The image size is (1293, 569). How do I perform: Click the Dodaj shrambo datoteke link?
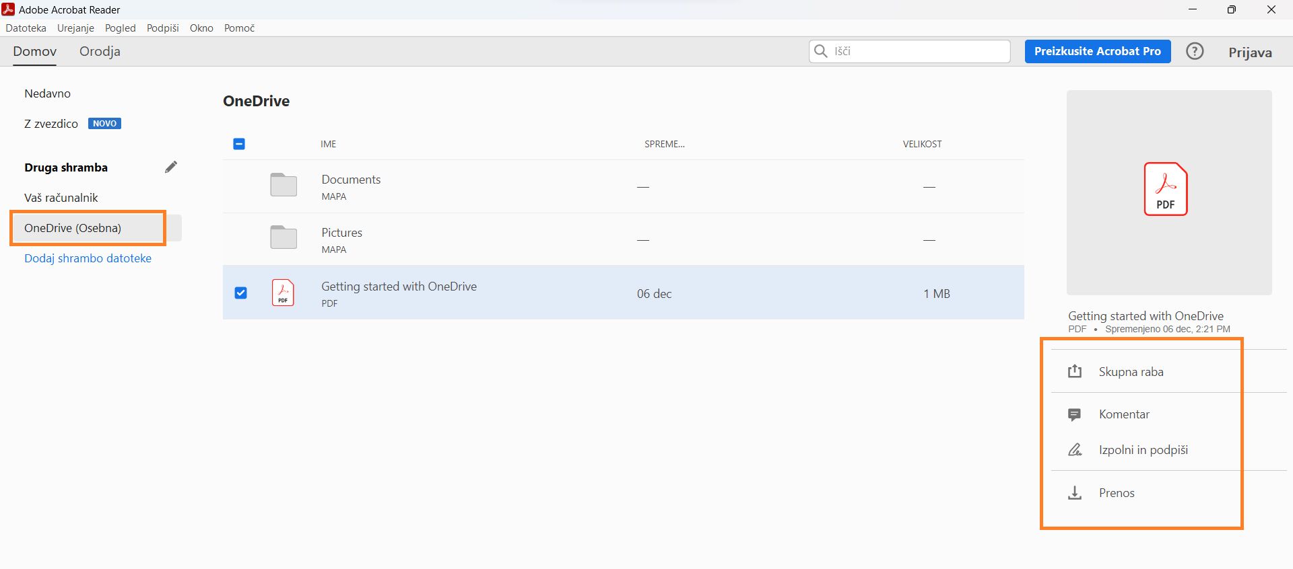(x=88, y=258)
